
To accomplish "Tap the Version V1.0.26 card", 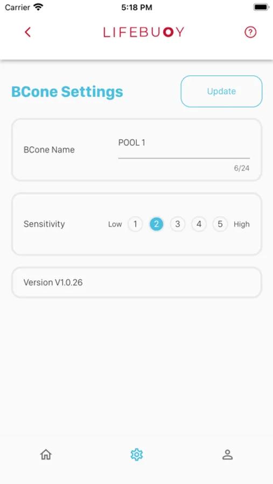I will coord(137,282).
